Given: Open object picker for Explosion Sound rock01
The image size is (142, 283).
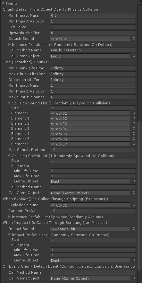Looking at the screenshot, I should click(x=134, y=205).
